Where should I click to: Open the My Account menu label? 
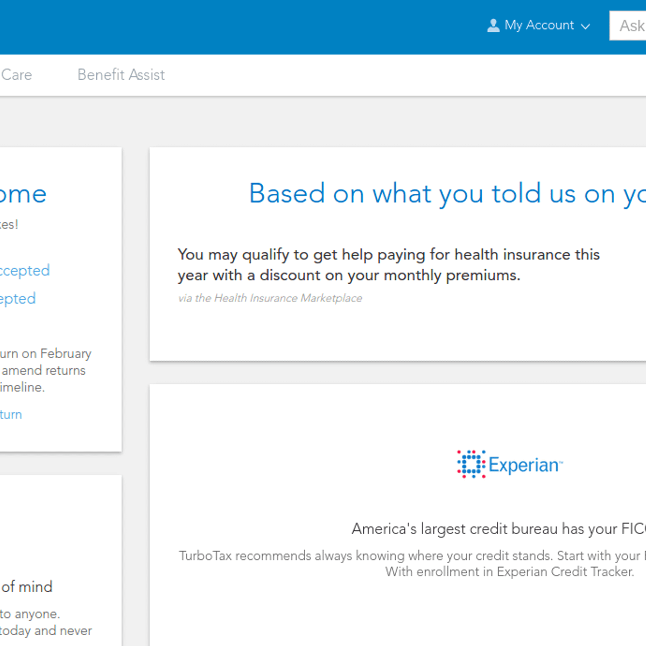pos(539,25)
